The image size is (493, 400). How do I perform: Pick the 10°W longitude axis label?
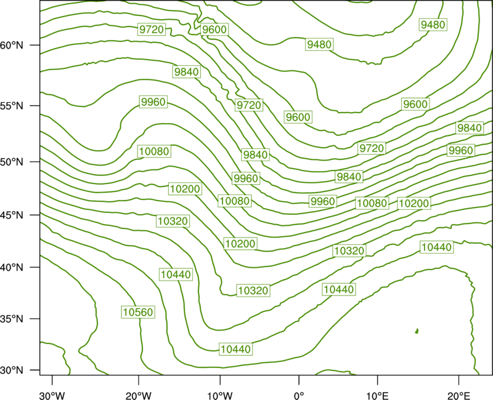[220, 396]
